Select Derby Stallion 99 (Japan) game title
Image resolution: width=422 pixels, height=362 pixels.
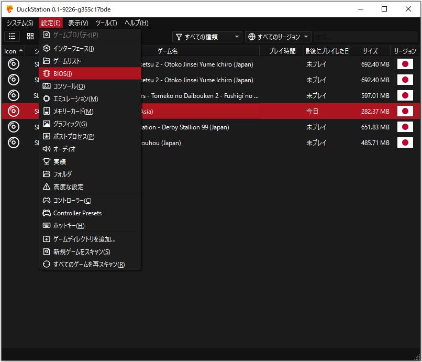[185, 127]
